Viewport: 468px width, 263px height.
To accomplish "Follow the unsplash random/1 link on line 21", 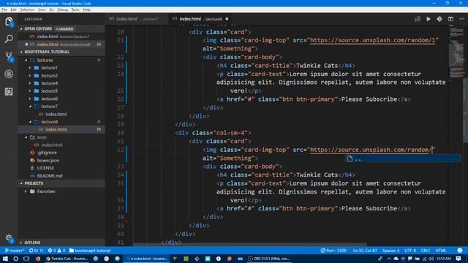I will point(372,40).
